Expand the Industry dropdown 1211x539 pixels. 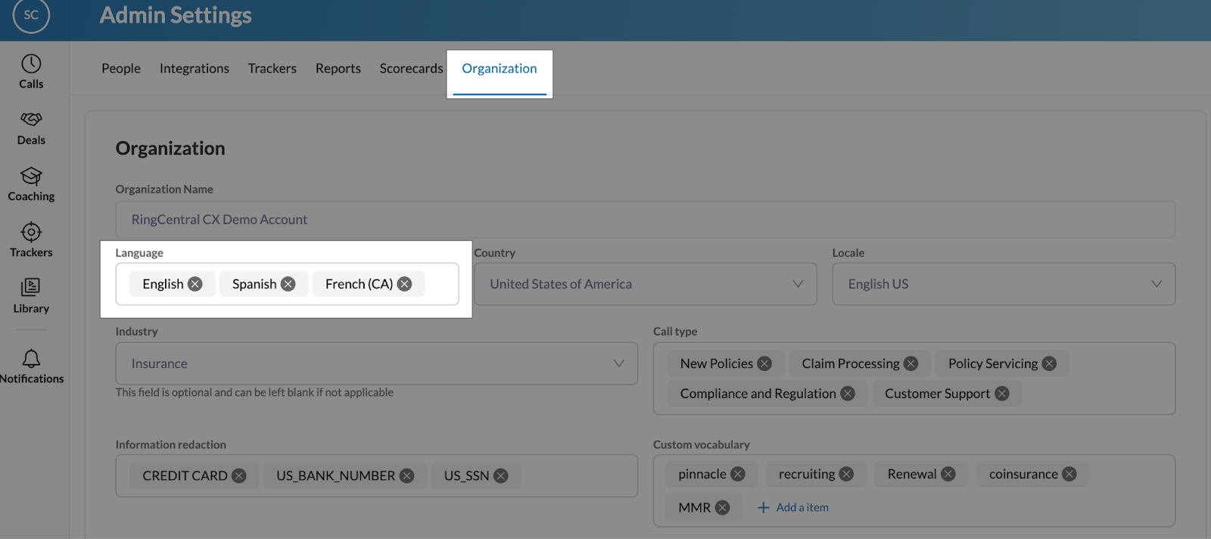click(x=618, y=363)
